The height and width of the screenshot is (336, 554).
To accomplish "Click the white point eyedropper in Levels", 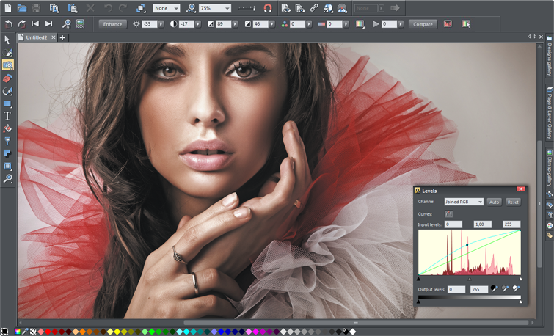I will coord(516,289).
